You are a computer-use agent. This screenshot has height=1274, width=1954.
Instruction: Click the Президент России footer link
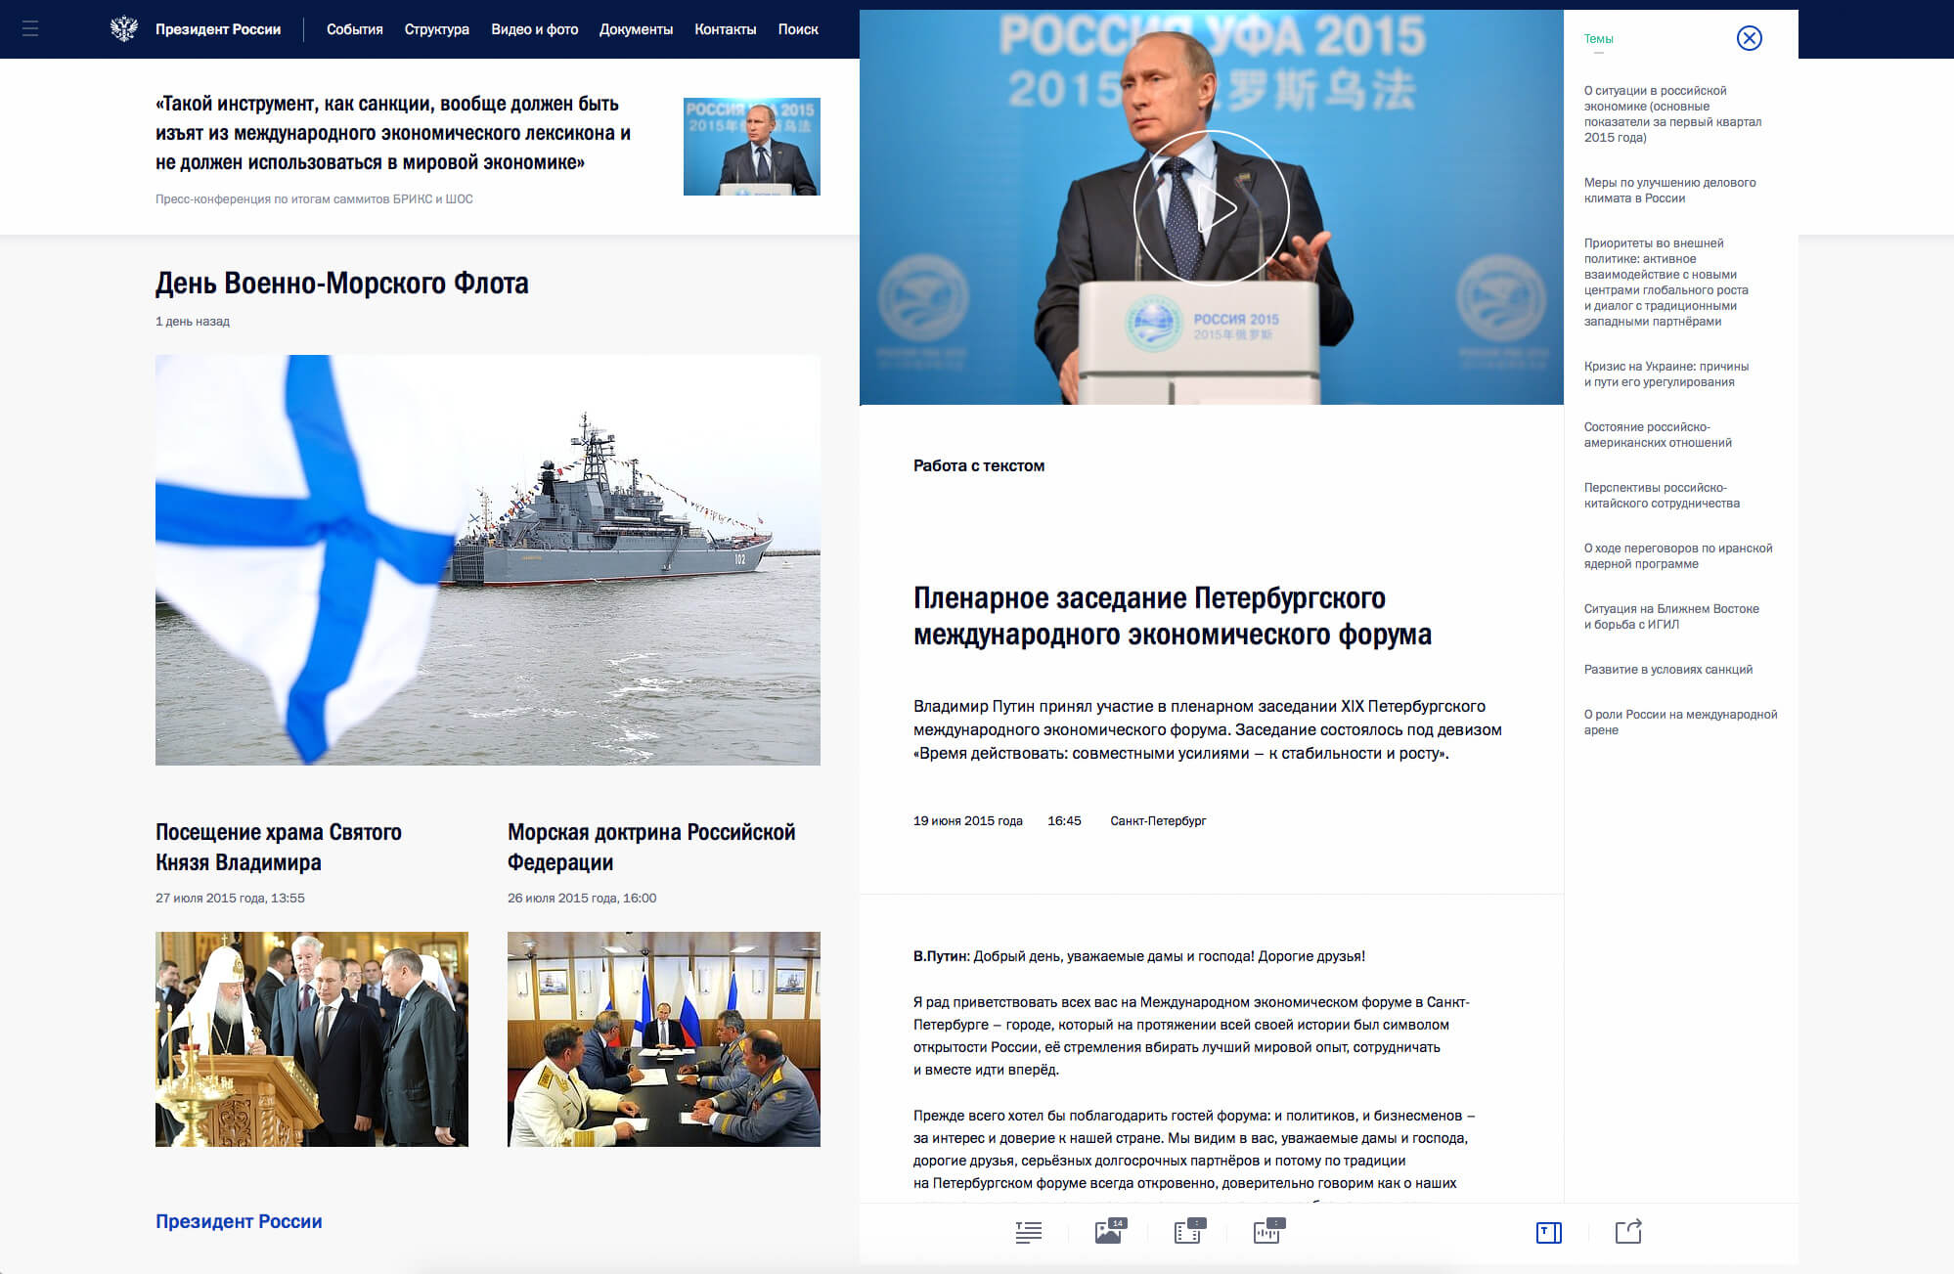[239, 1221]
